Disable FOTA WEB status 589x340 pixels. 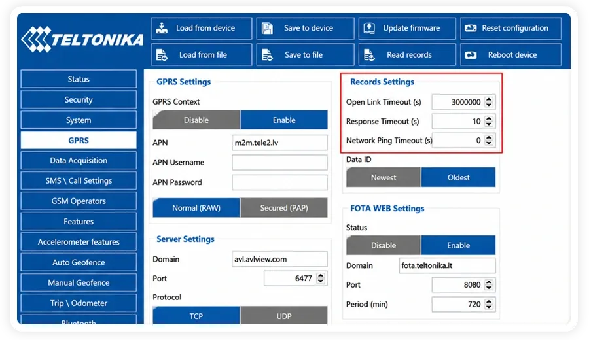(383, 245)
